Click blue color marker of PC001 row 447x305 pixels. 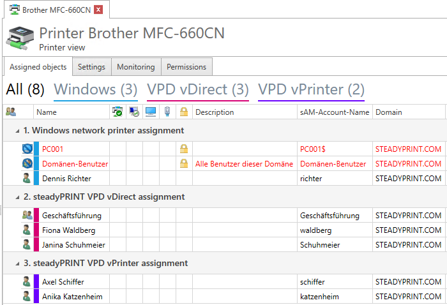36,149
